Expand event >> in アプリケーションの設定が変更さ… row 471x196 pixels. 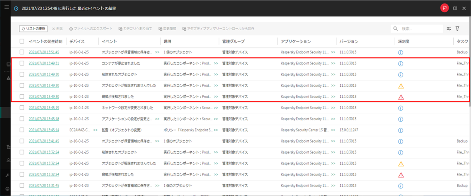[x=157, y=119]
